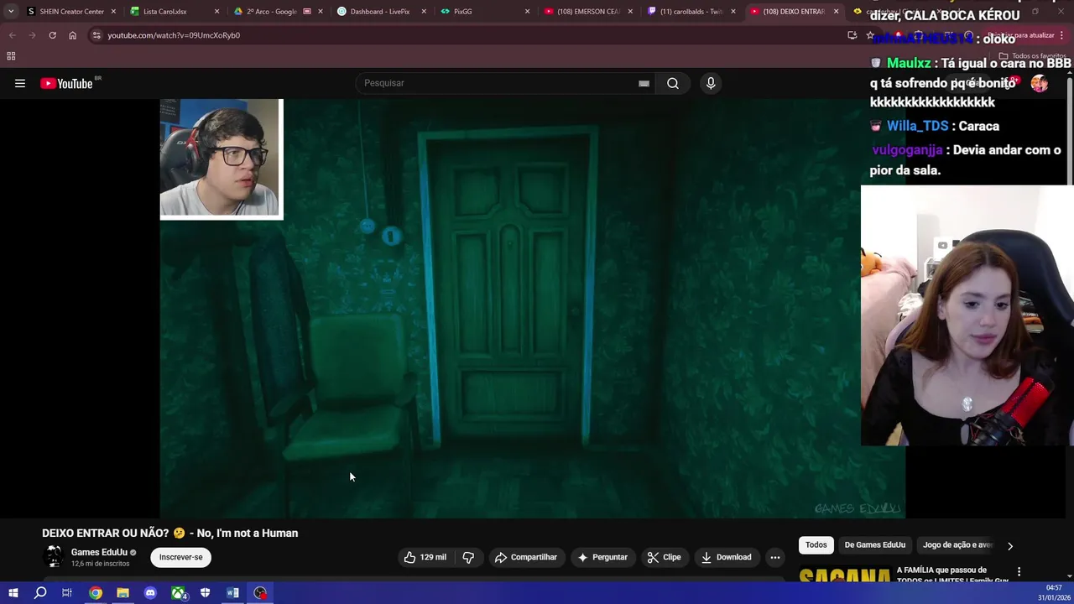The height and width of the screenshot is (604, 1074).
Task: Open Xbox app from the taskbar
Action: click(178, 593)
